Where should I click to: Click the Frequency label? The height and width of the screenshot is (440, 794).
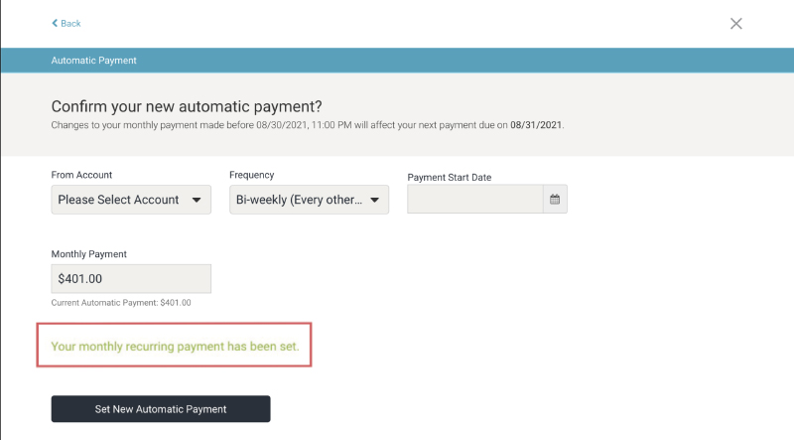pyautogui.click(x=251, y=175)
